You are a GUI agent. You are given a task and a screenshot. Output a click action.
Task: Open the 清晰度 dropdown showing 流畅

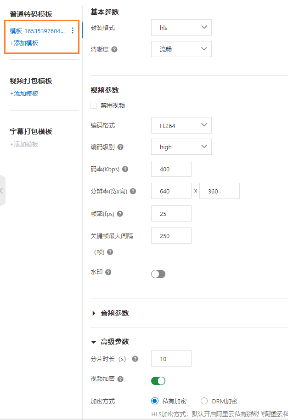pos(181,49)
